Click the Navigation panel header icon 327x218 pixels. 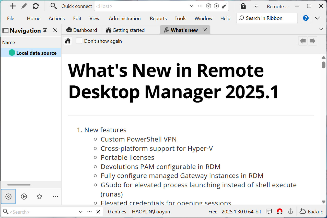5,30
